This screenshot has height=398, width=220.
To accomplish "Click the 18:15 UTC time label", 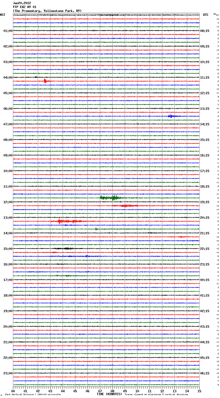I will [205, 187].
